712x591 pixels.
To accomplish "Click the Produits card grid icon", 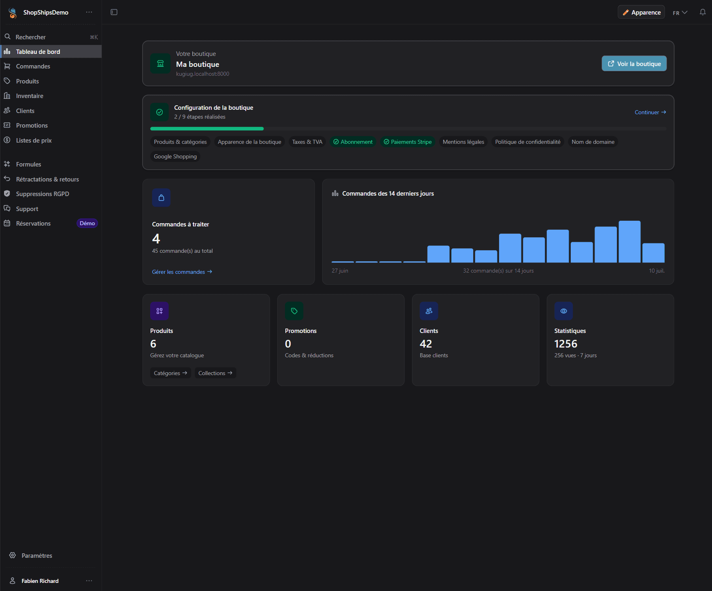I will 159,311.
